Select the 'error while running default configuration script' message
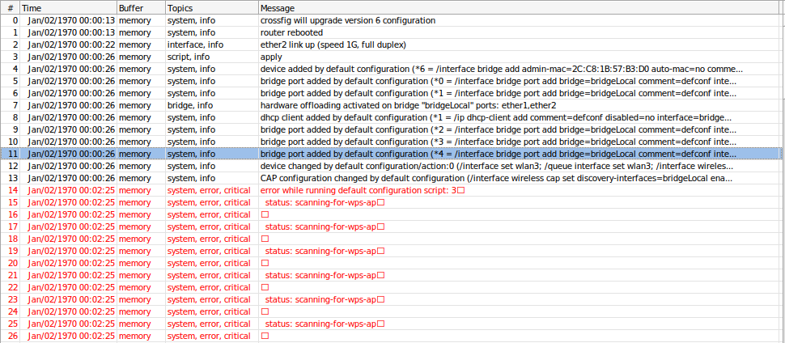Image resolution: width=785 pixels, height=343 pixels. [x=363, y=190]
